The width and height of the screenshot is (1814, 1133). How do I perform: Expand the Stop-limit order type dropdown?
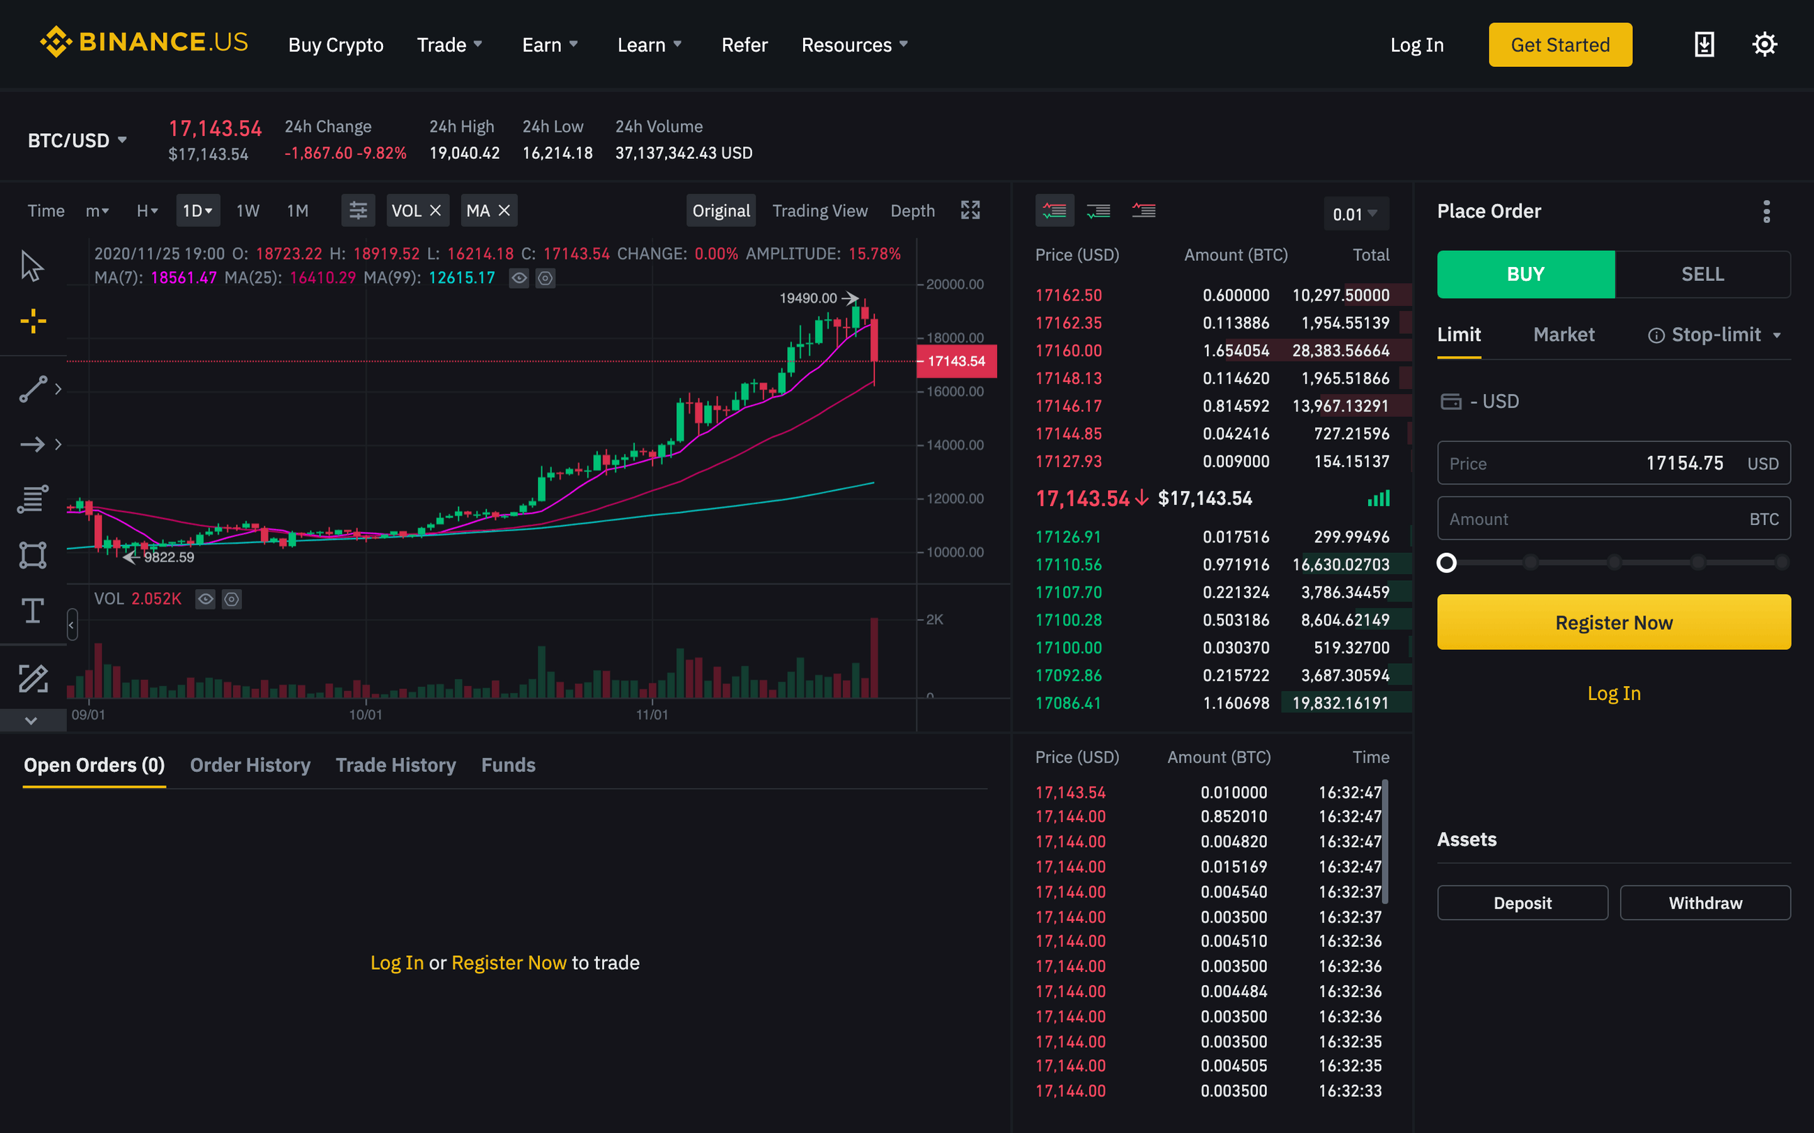(x=1777, y=335)
